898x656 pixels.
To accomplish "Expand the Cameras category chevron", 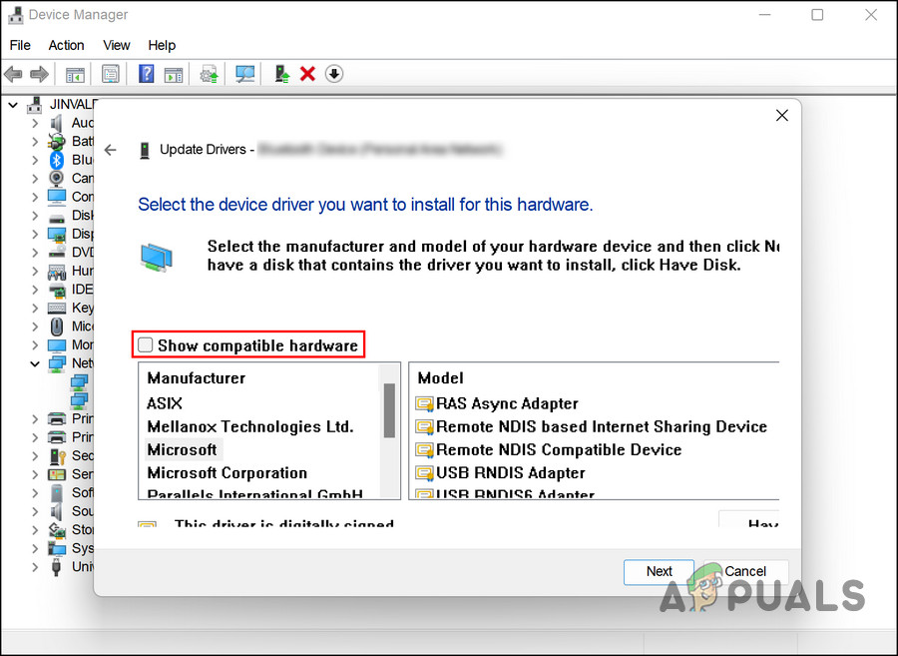I will click(x=36, y=178).
